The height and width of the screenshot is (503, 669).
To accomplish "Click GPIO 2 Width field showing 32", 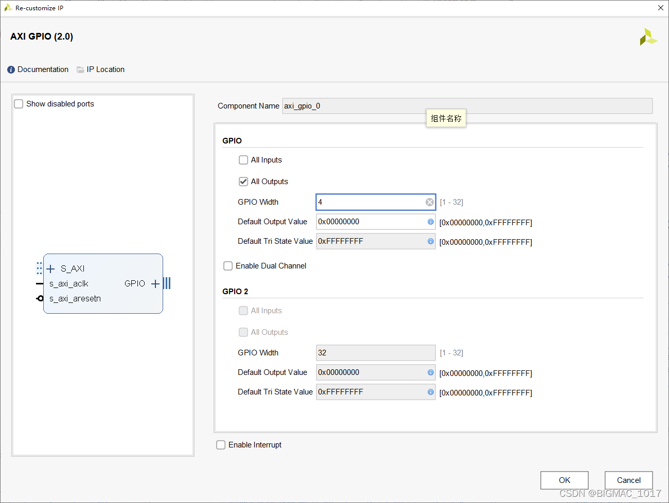I will pos(376,353).
